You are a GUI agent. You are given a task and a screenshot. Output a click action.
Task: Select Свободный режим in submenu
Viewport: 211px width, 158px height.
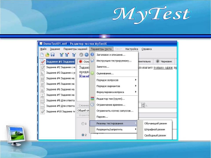[155, 136]
